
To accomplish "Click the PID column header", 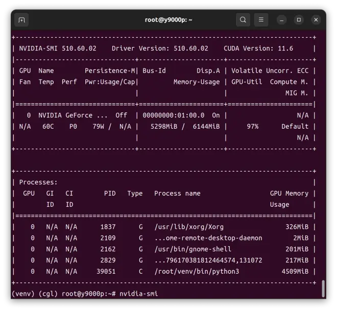I will pos(110,194).
